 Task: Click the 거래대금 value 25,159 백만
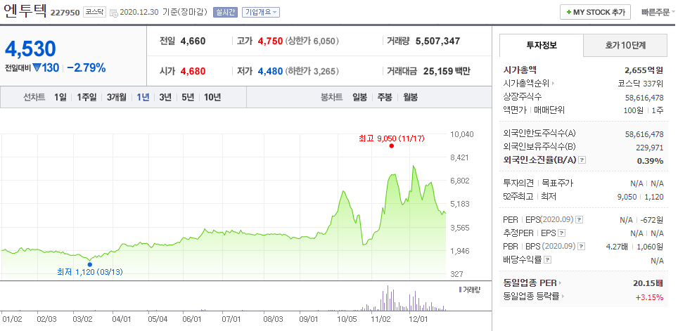[445, 71]
